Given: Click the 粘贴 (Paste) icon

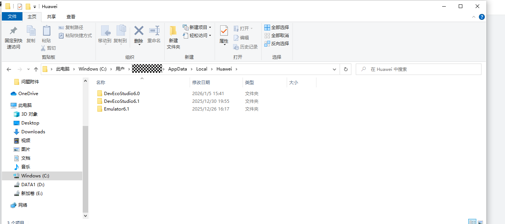Looking at the screenshot, I should [46, 35].
